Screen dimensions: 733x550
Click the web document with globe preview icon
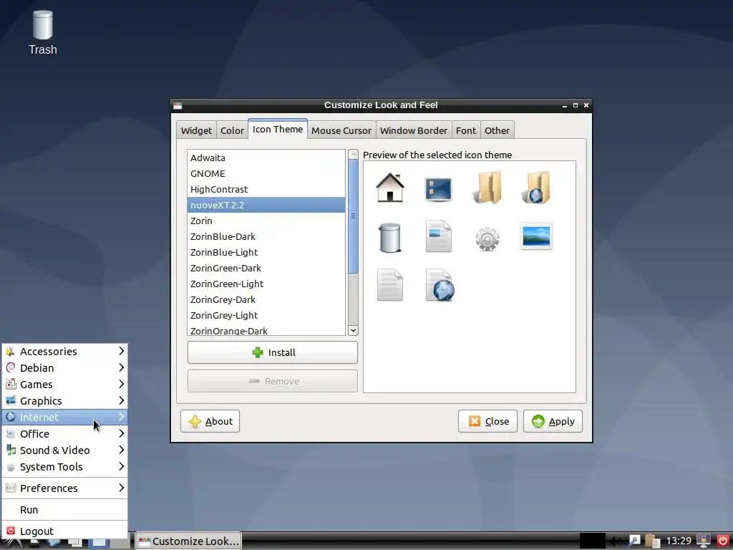click(440, 285)
